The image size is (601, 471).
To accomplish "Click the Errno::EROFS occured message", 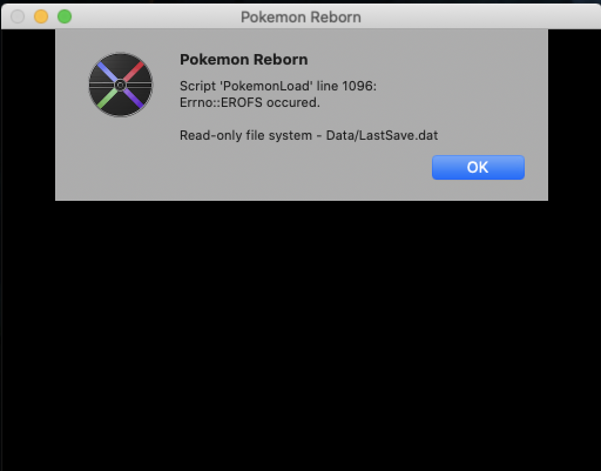I will 250,102.
